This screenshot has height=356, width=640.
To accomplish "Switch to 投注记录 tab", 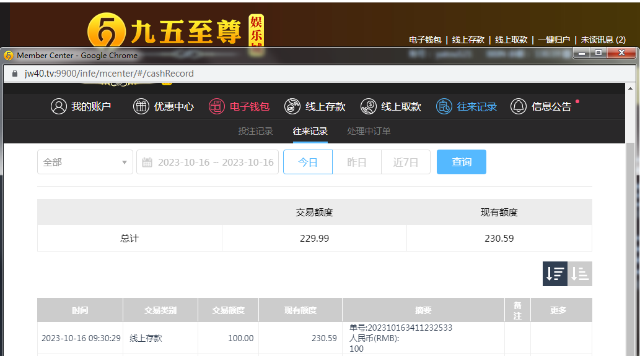I will click(255, 131).
